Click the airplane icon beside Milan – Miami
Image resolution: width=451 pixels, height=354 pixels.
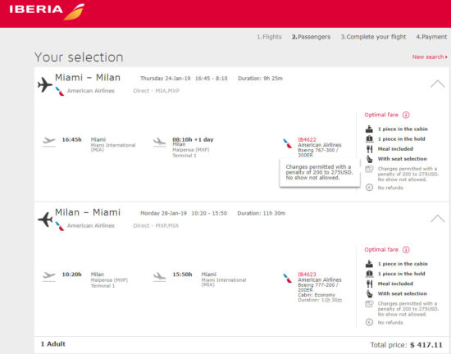point(45,220)
